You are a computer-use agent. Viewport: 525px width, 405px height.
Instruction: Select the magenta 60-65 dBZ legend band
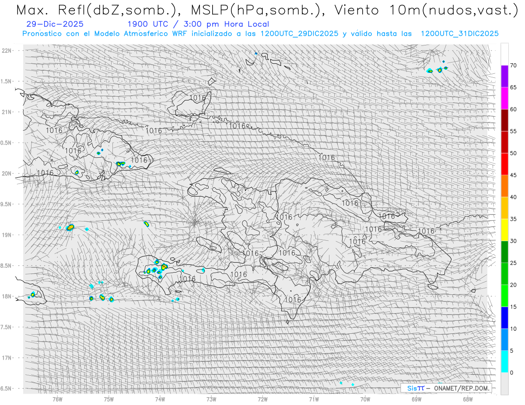504,98
